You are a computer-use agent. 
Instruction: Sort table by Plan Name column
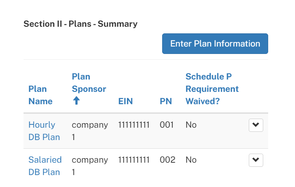pyautogui.click(x=40, y=95)
